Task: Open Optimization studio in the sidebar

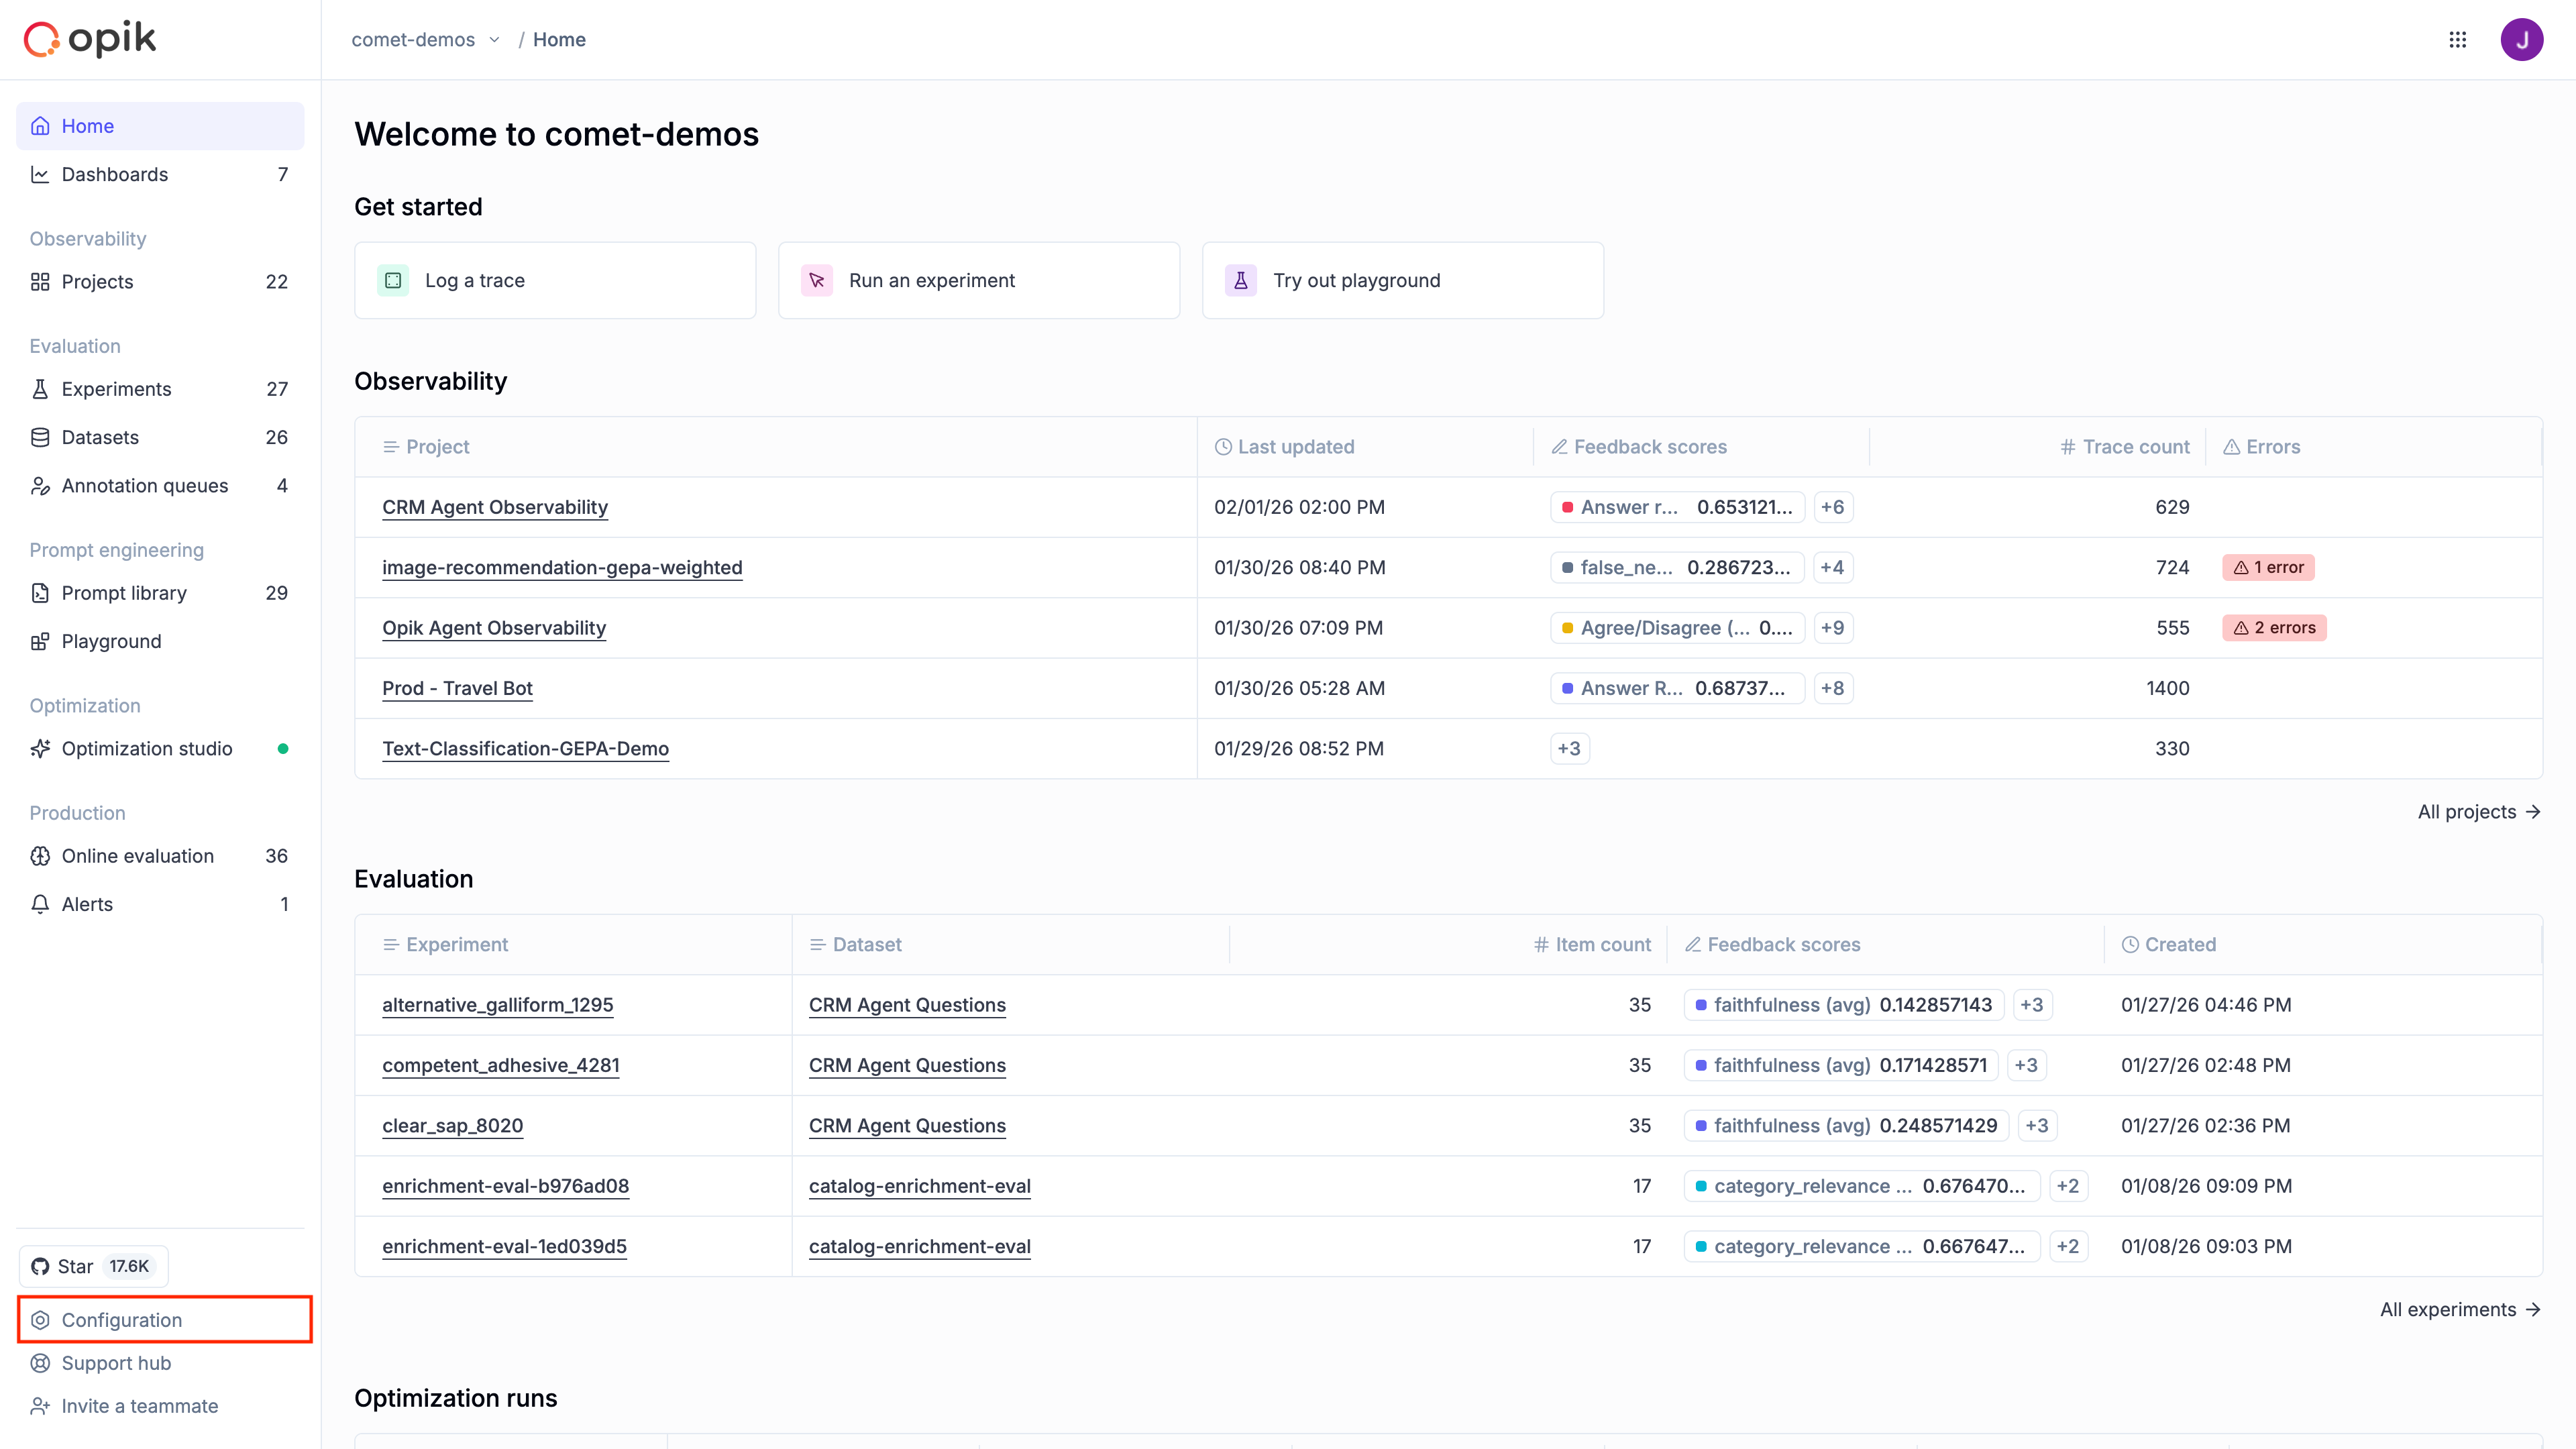Action: tap(146, 748)
